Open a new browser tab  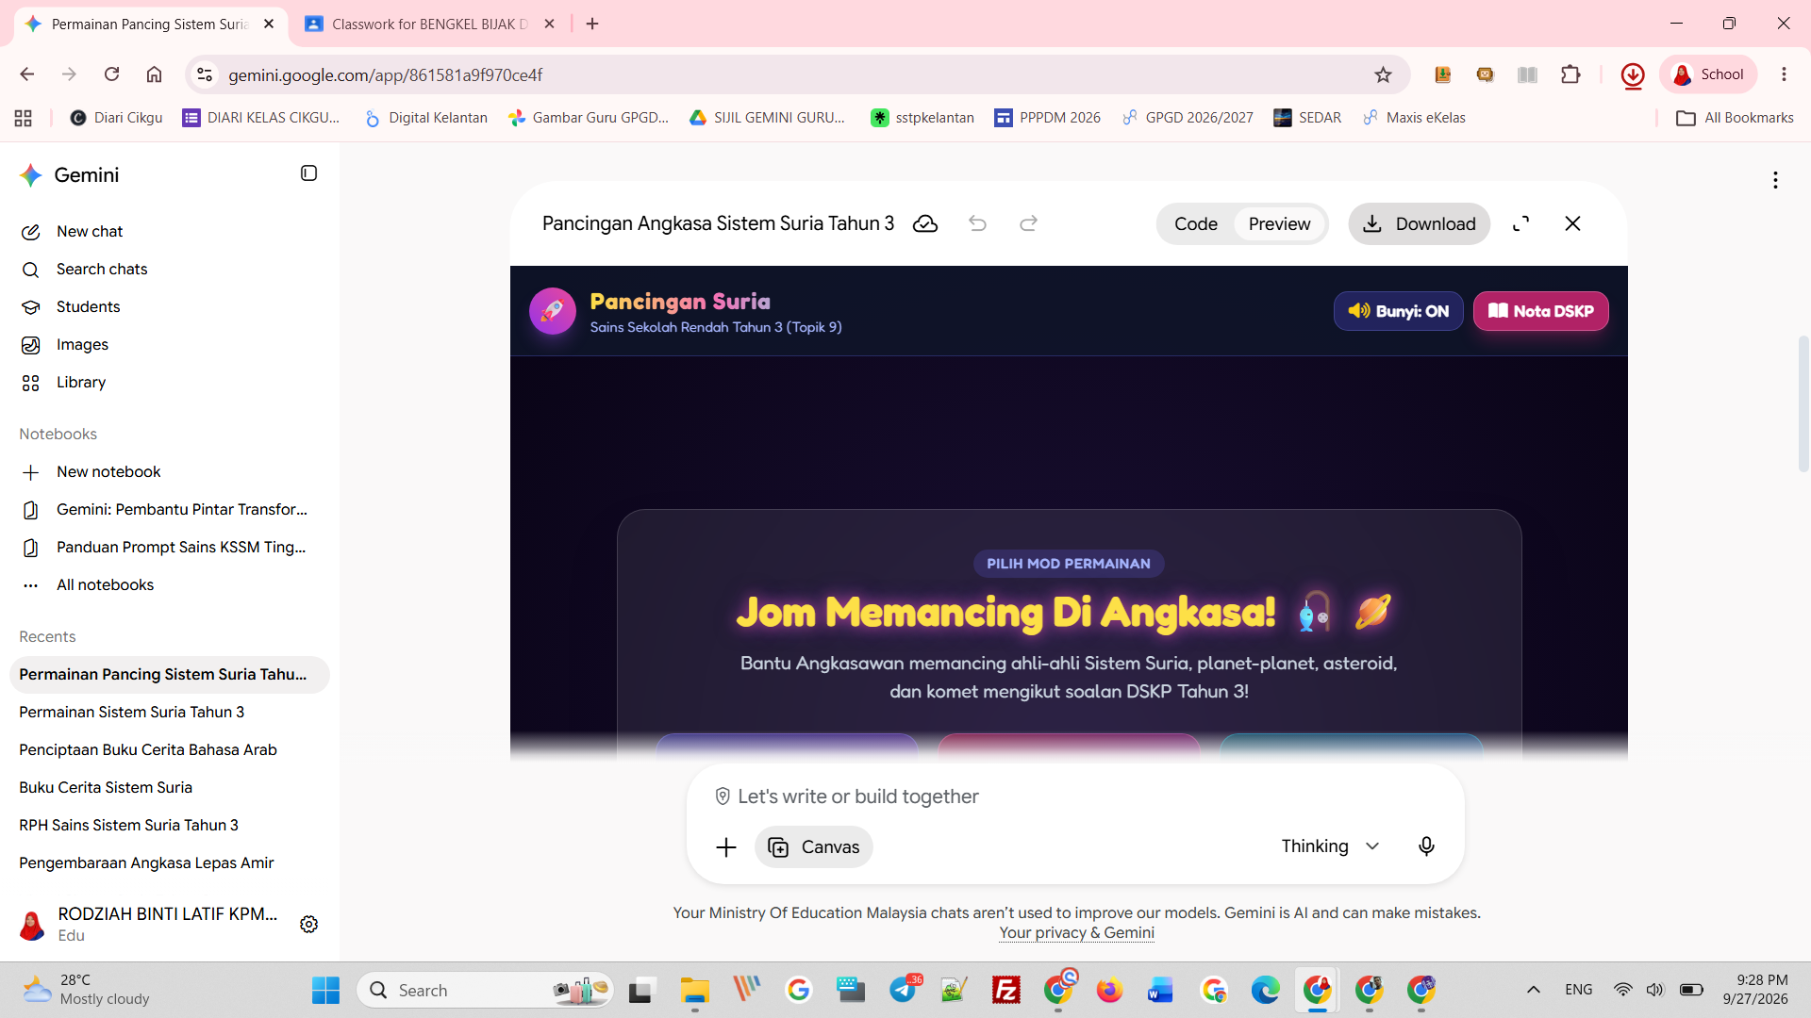(591, 25)
